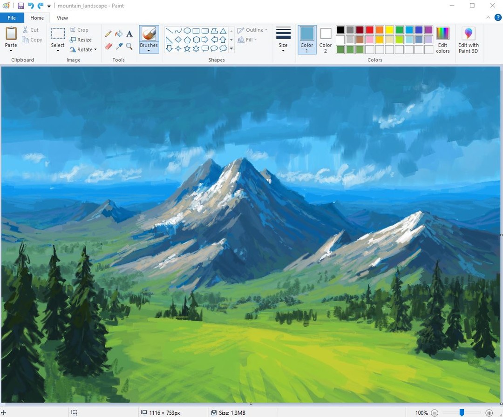
Task: Activate the Color 2 background selector
Action: 326,40
